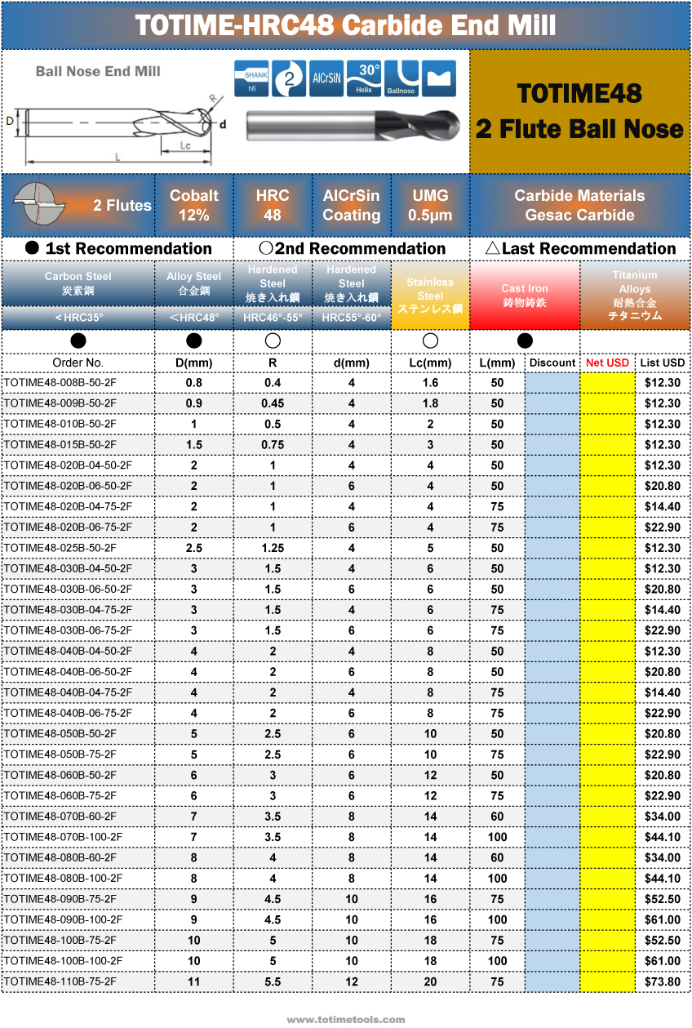Click the filled circle under Carbon Steel
Image resolution: width=692 pixels, height=1028 pixels.
click(x=78, y=340)
